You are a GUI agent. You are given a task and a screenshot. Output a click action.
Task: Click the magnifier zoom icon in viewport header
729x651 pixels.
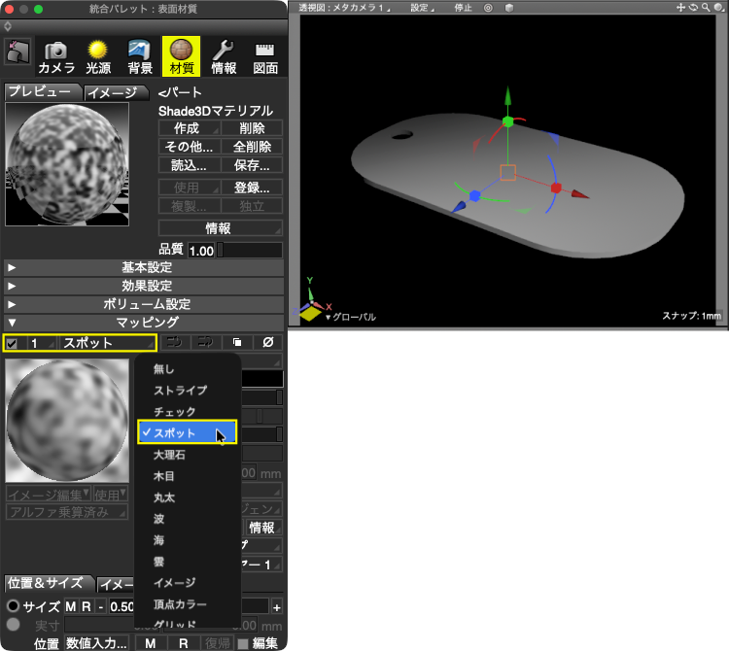click(x=706, y=8)
